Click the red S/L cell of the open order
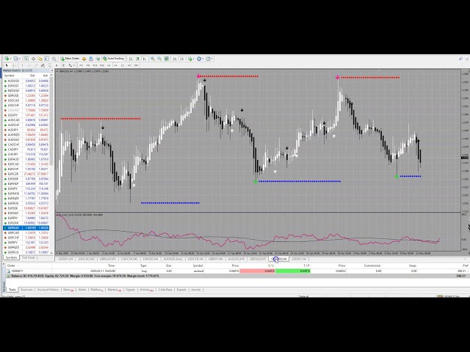470x352 pixels. coord(270,271)
